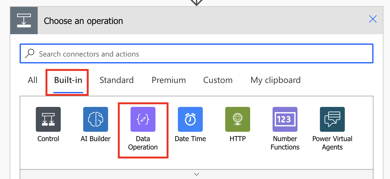Open the Number Functions connector
The height and width of the screenshot is (179, 390).
(285, 119)
